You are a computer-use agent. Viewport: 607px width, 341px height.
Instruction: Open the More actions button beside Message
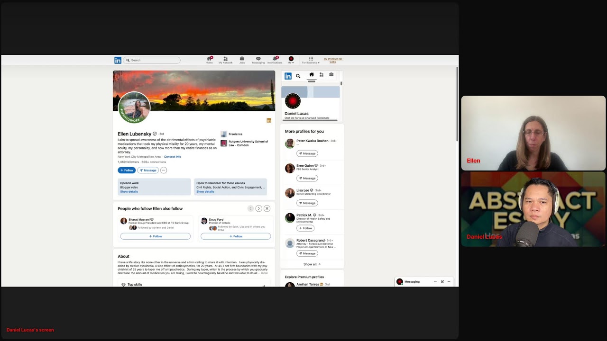pyautogui.click(x=164, y=170)
